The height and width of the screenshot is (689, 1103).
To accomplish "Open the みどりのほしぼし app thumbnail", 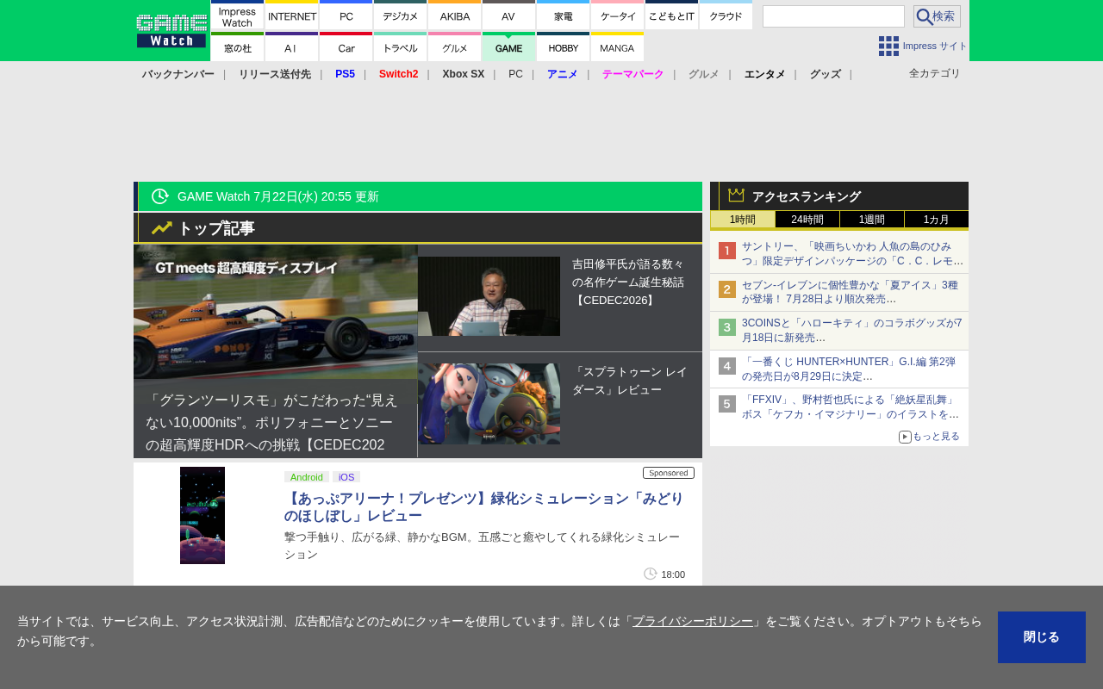I will click(203, 515).
